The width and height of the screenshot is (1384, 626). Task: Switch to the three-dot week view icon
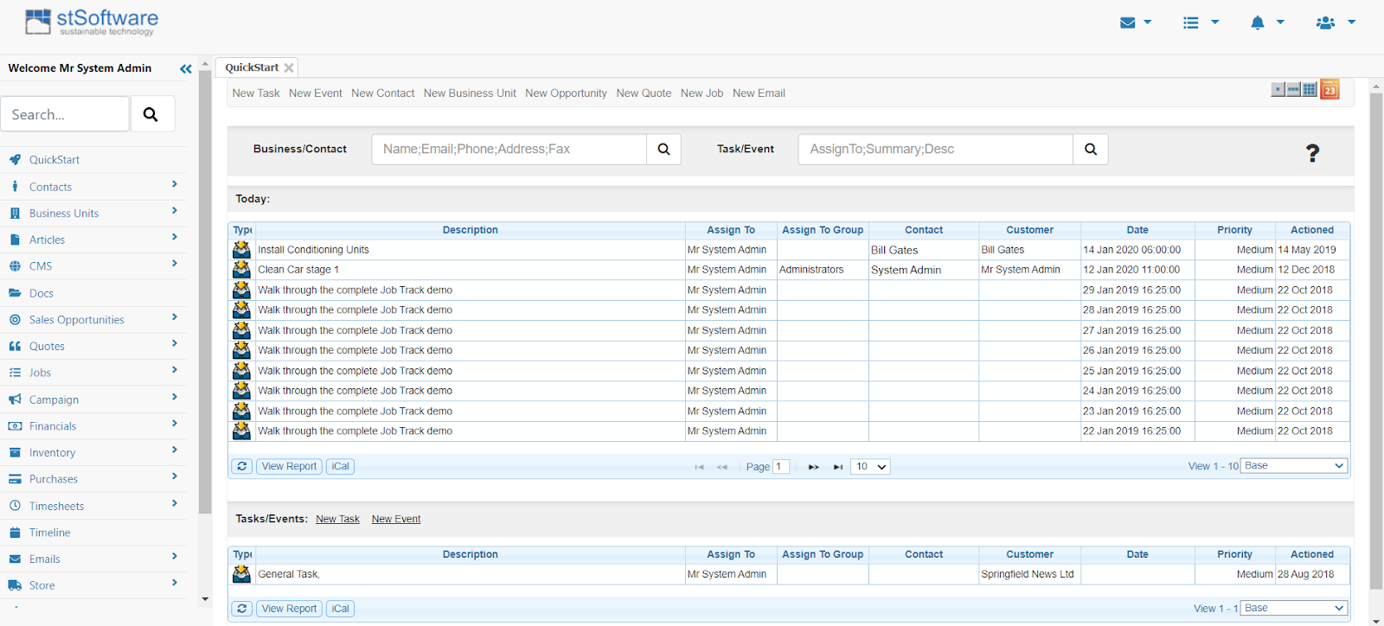[x=1293, y=89]
